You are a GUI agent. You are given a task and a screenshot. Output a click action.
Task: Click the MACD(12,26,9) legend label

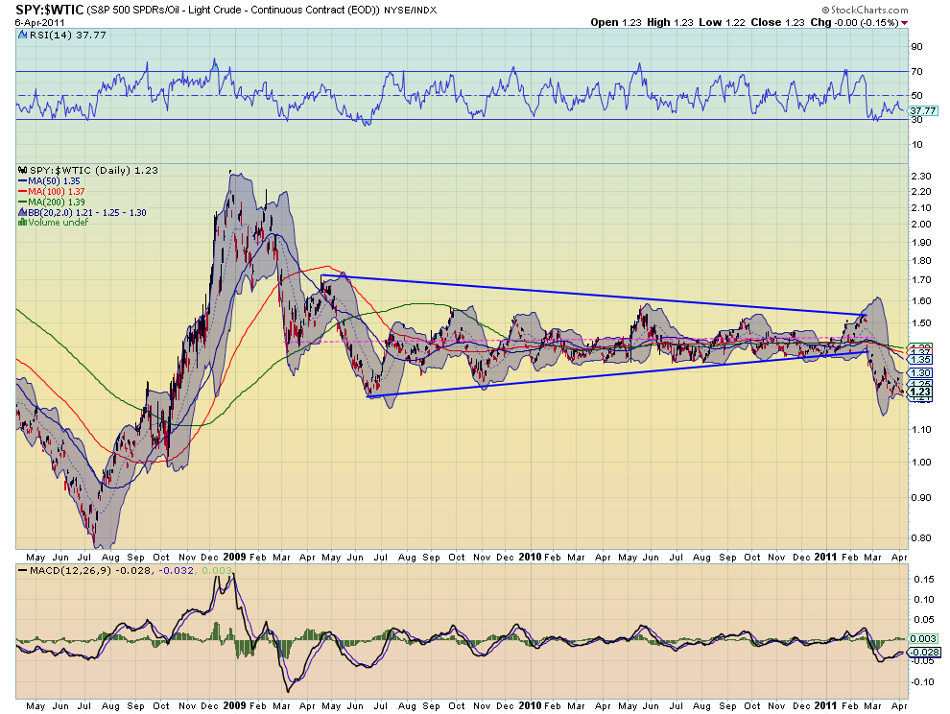tap(70, 570)
